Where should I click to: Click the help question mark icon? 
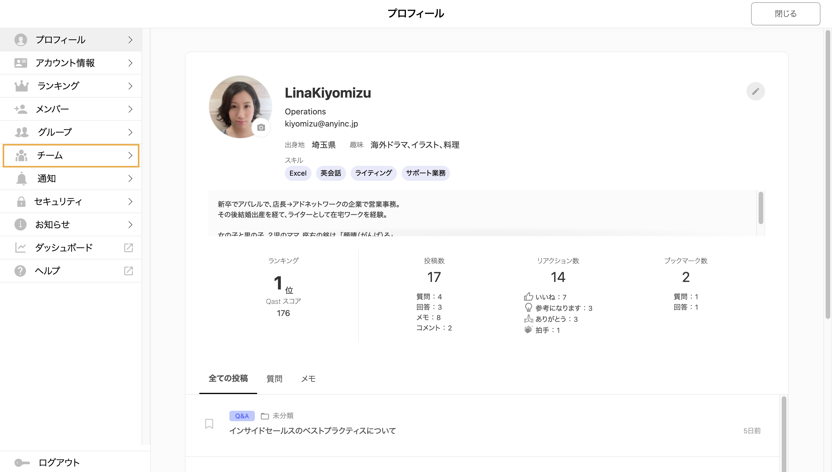pos(20,271)
